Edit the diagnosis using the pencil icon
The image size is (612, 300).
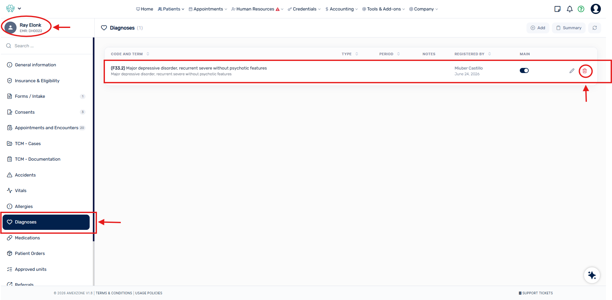point(572,71)
